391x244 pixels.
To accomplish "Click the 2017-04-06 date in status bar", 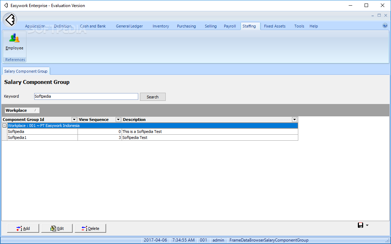I will coord(155,240).
